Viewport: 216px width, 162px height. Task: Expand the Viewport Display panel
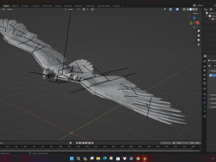[x=210, y=103]
